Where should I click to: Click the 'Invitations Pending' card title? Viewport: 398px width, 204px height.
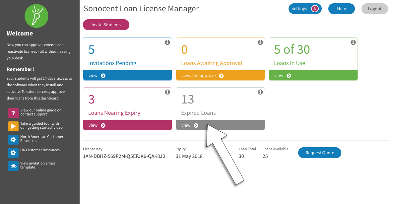[112, 63]
